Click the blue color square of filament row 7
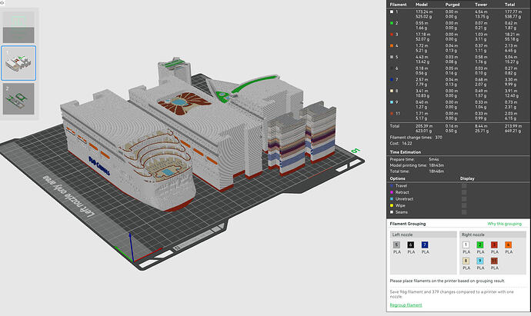Viewport: 531px width, 316px height. [x=392, y=79]
